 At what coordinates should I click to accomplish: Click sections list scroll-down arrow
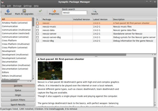[33, 78]
